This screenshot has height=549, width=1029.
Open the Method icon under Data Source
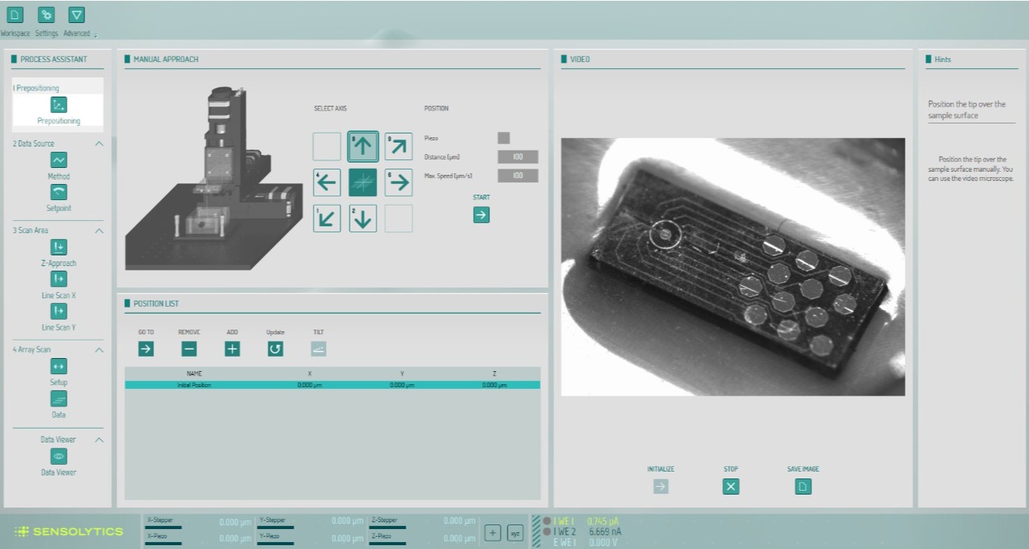(58, 160)
